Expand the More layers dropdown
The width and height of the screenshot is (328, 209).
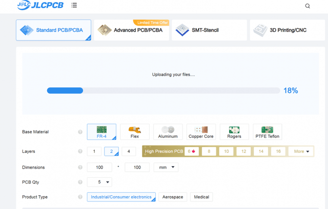300,151
